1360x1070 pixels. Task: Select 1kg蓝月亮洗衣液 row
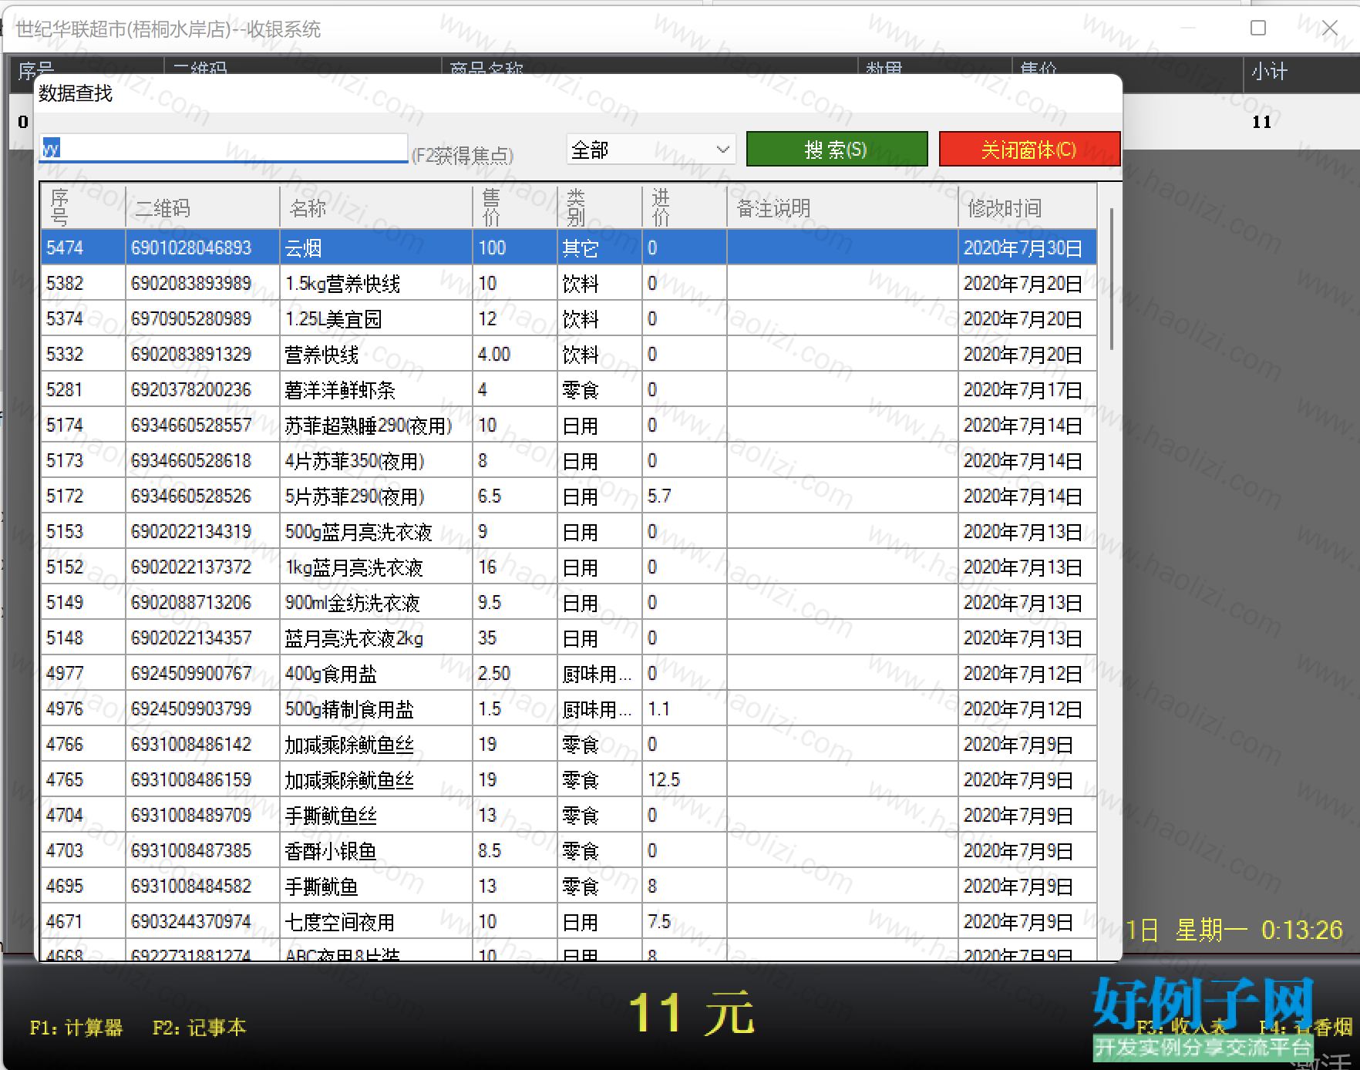(568, 567)
